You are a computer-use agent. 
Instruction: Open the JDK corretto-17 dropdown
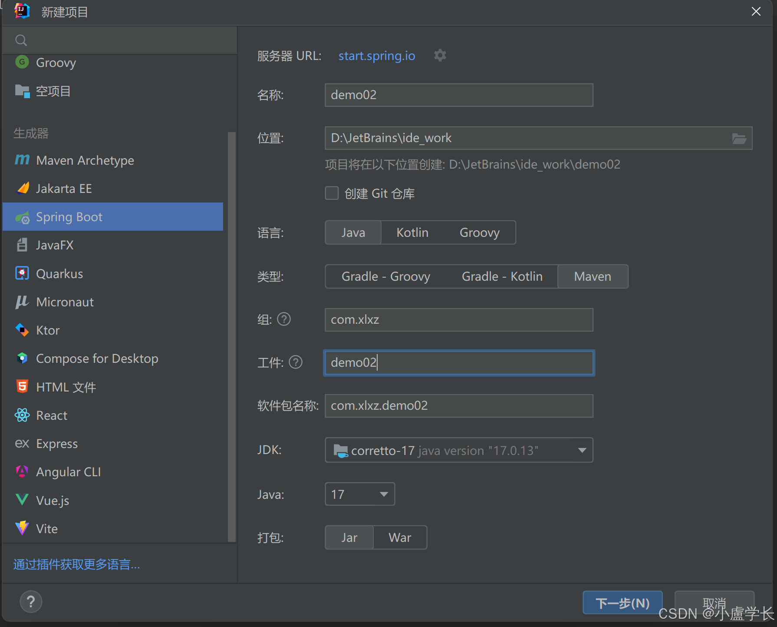(x=459, y=450)
